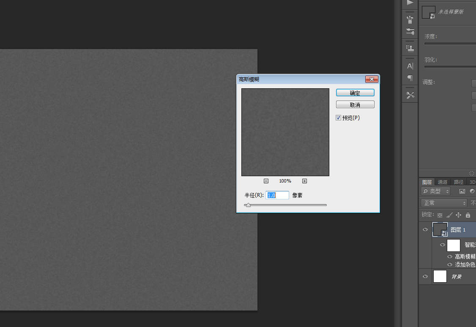Lock image pixels brush icon
The width and height of the screenshot is (476, 327).
[449, 215]
